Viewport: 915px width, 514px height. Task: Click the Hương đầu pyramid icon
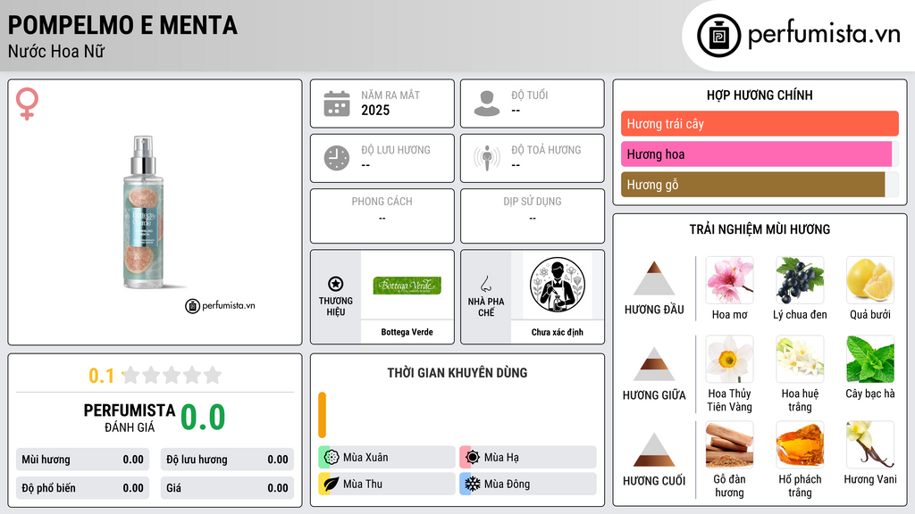click(x=654, y=278)
